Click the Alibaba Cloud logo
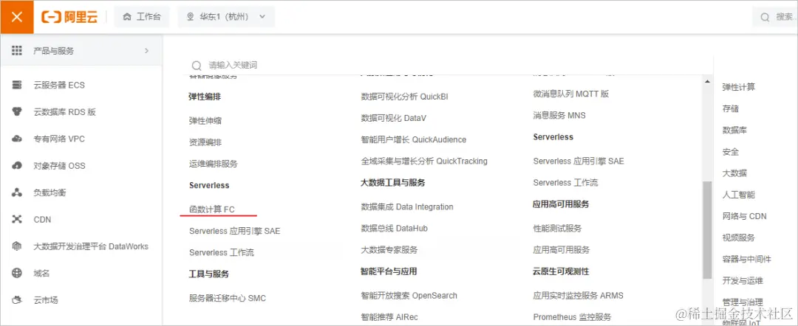 (x=69, y=17)
